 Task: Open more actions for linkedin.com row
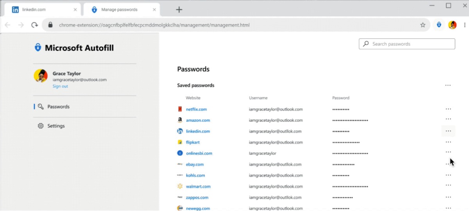(x=448, y=131)
